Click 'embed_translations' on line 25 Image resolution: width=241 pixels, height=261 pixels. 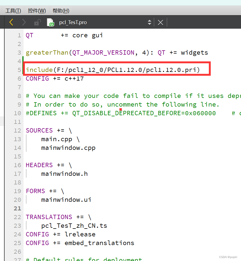pyautogui.click(x=99, y=243)
